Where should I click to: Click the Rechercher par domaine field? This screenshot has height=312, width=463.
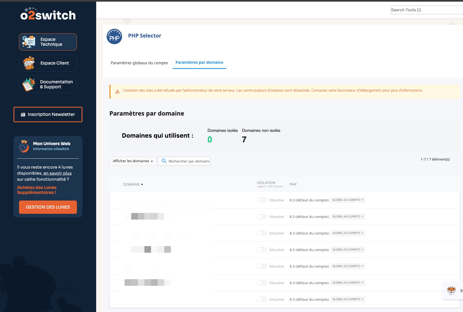[184, 161]
